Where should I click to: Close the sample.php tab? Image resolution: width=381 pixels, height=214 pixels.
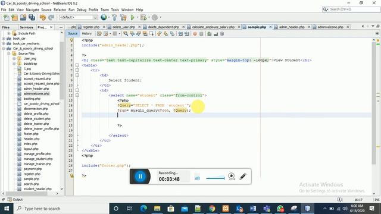point(270,27)
